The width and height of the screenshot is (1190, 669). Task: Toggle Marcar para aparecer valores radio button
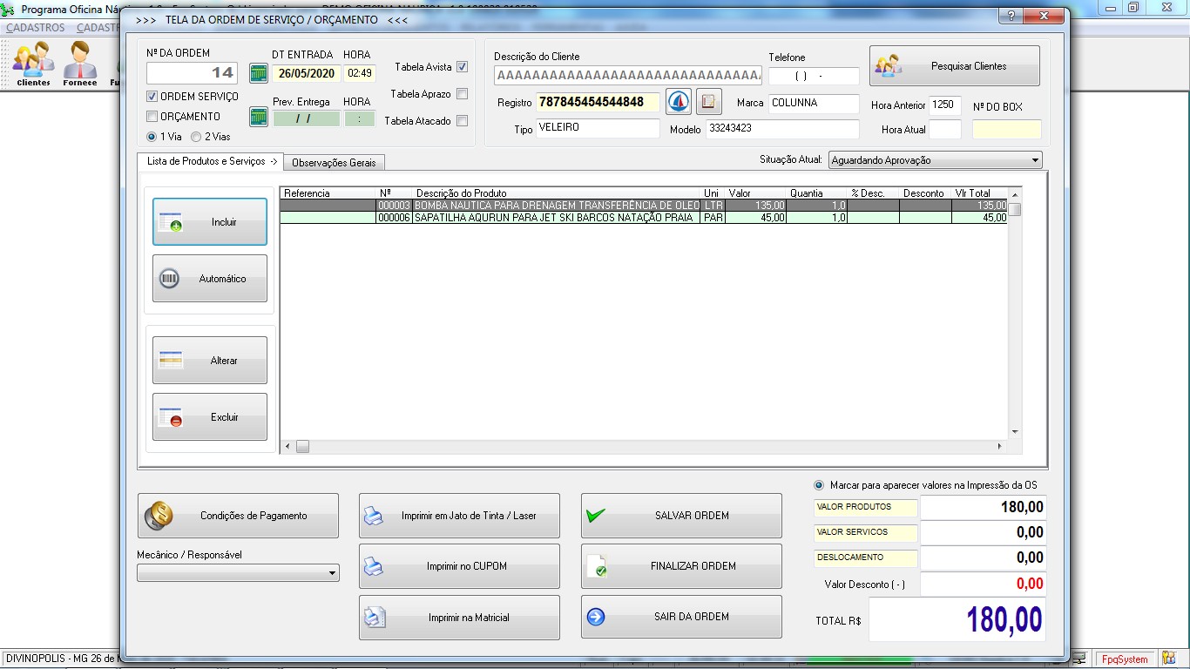(x=819, y=485)
